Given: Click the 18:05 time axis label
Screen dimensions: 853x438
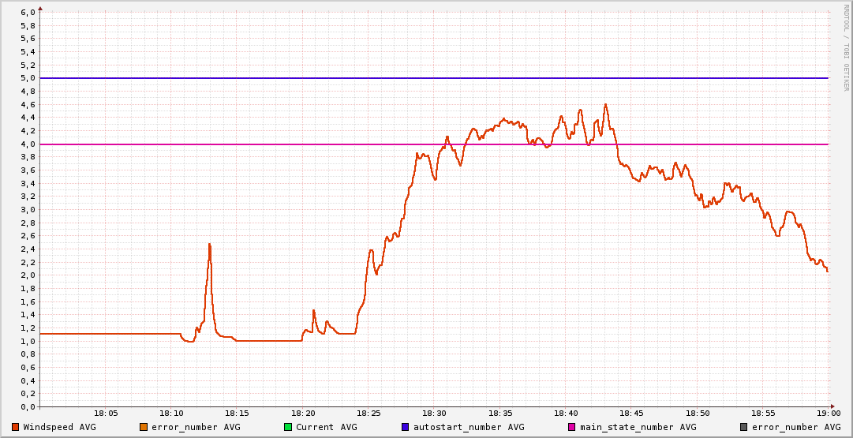Looking at the screenshot, I should point(106,414).
